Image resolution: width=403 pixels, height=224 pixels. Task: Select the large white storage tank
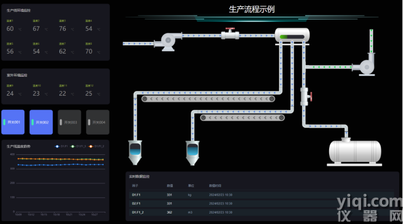click(354, 152)
